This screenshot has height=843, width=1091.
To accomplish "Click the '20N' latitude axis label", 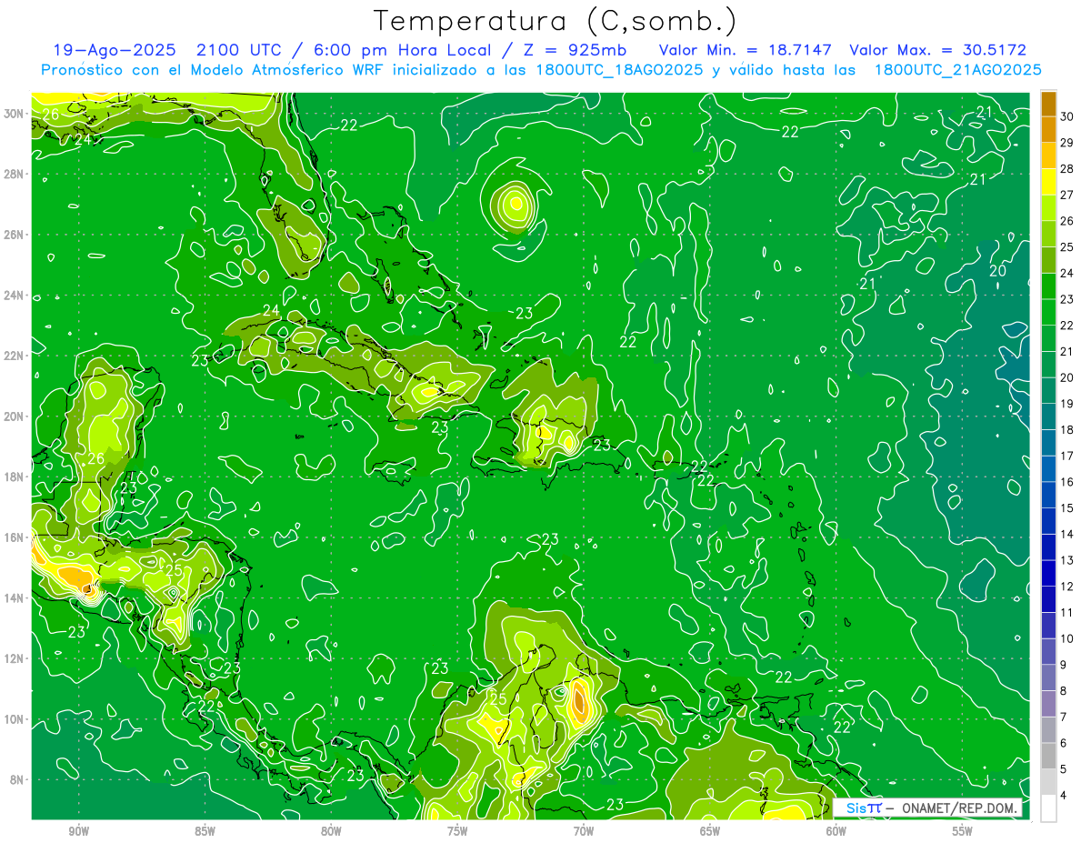I will point(15,416).
